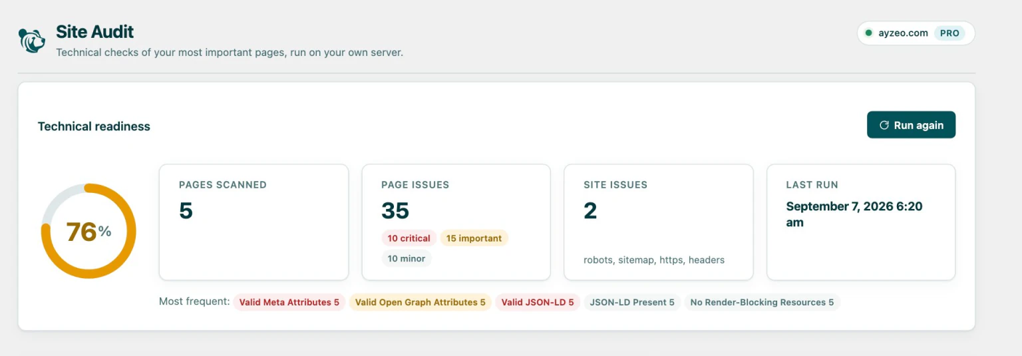The image size is (1022, 356).
Task: Select the 10 minor issues badge
Action: 407,258
